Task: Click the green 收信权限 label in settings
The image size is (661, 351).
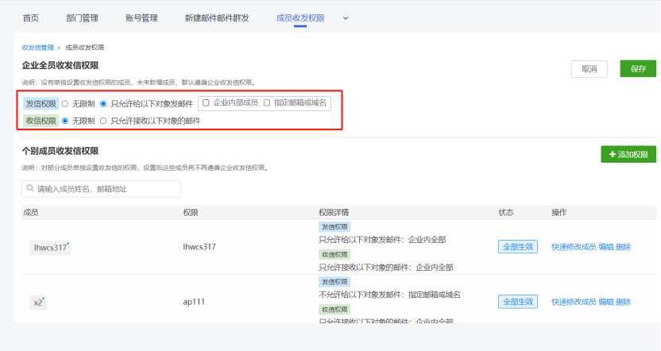Action: (41, 121)
